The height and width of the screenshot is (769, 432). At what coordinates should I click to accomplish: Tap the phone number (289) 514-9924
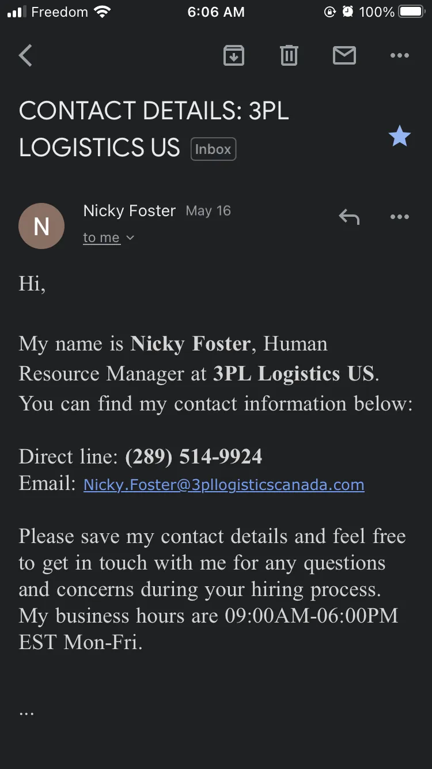(x=194, y=457)
